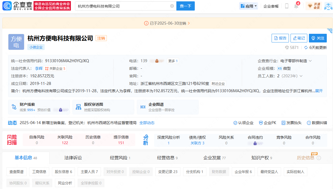333x189 pixels.
Task: Expand the 电子零部件制造 industry dropdown
Action: coord(310,61)
